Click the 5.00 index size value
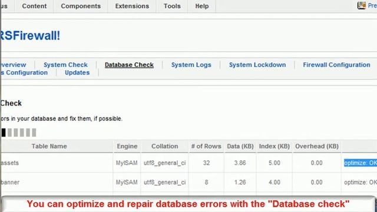 275,163
